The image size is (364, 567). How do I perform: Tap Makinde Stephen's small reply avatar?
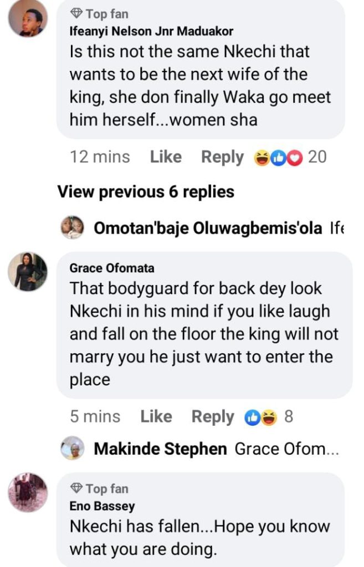coord(72,449)
